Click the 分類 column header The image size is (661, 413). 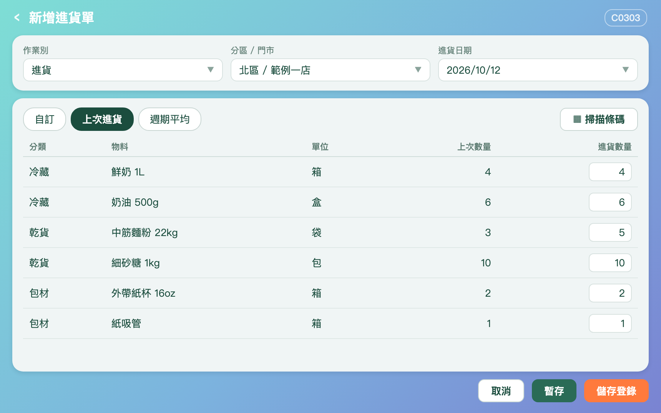[38, 147]
